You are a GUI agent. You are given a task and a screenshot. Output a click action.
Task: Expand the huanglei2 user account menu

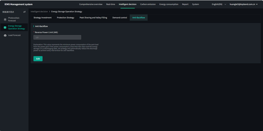243,4
